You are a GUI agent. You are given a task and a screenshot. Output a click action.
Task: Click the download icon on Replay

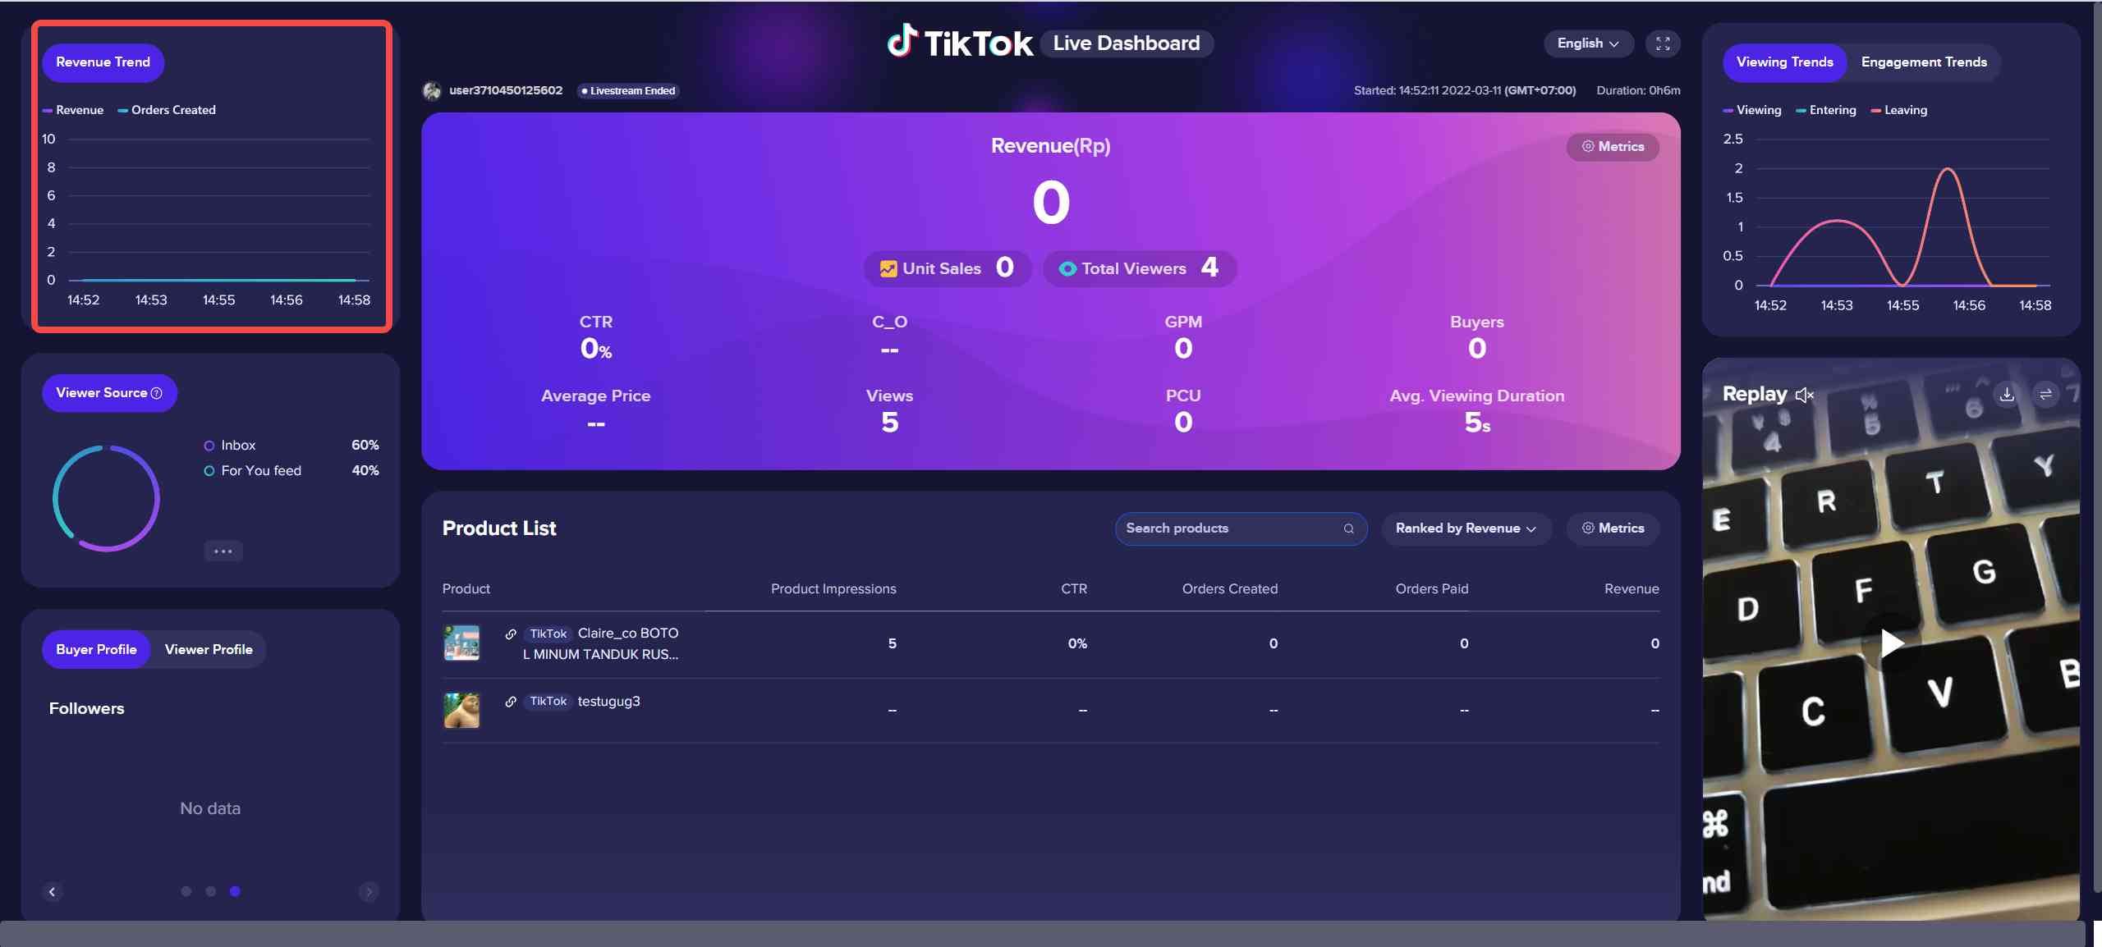tap(2007, 395)
